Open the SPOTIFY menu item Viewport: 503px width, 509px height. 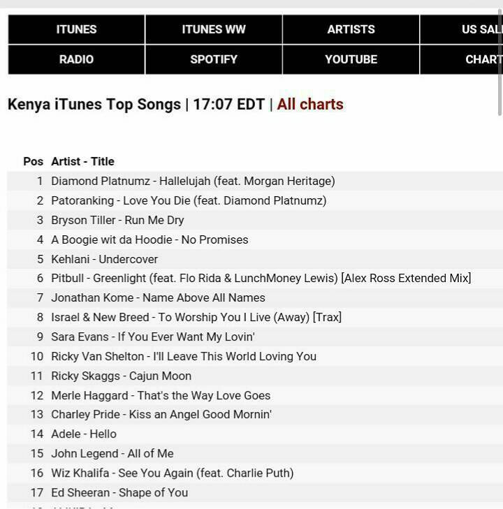(x=214, y=59)
